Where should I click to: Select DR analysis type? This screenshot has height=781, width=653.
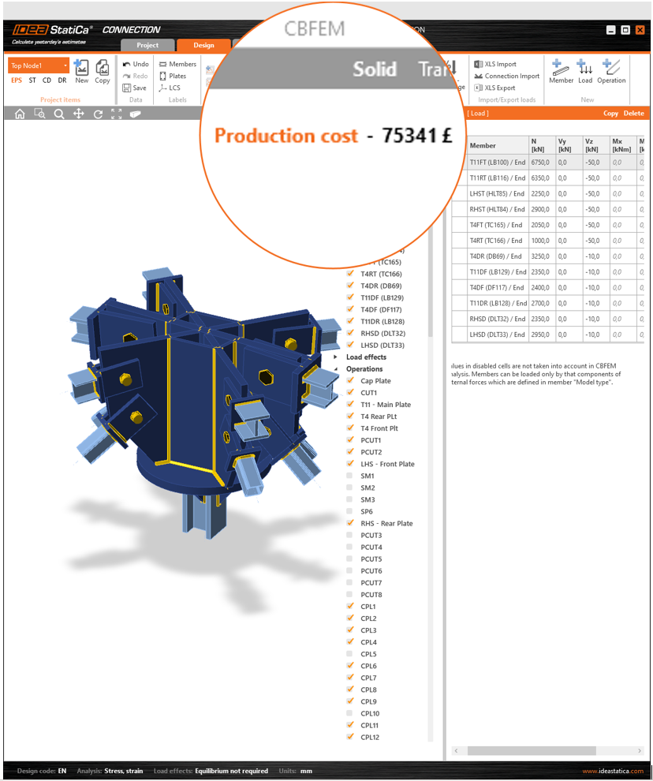[x=62, y=80]
